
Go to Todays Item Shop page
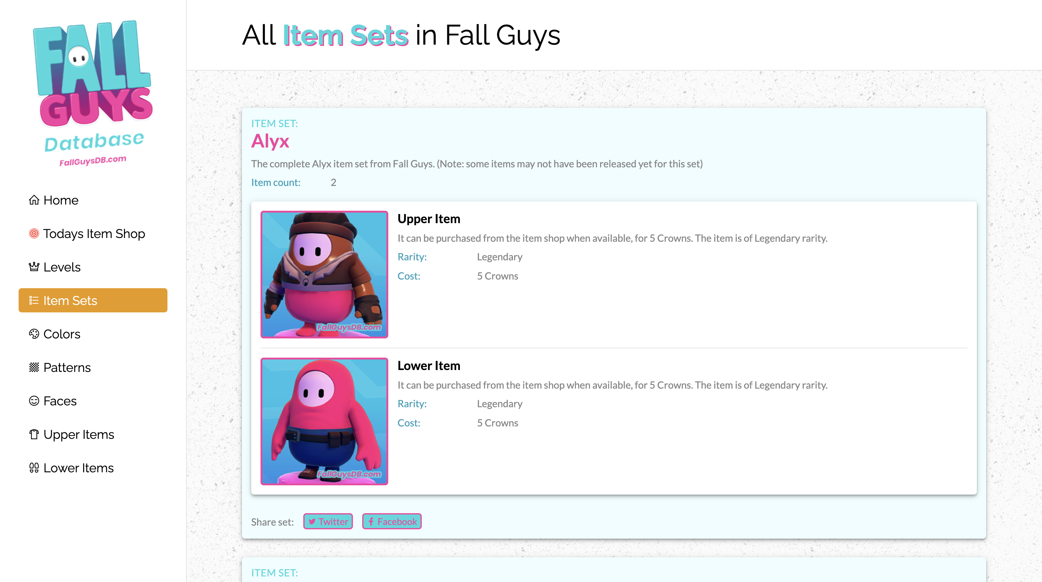[x=94, y=234]
